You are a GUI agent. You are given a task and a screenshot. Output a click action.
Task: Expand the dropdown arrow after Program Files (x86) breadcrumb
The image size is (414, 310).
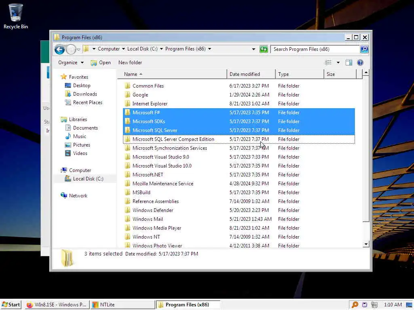(210, 49)
